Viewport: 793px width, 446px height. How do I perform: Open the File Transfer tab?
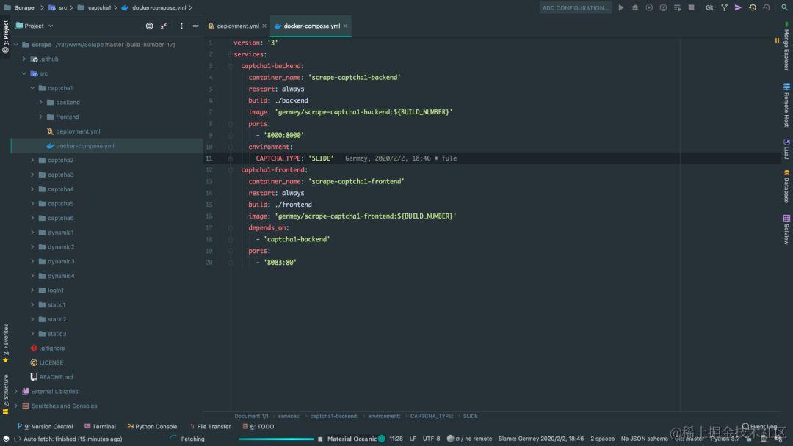[x=210, y=427]
